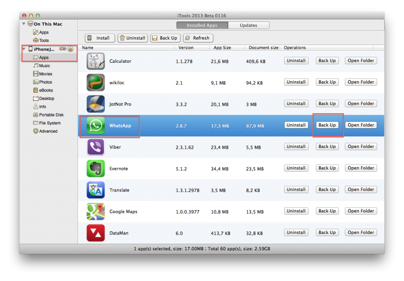404x281 pixels.
Task: Click the eject icon beside iPhone device
Action: tap(70, 49)
